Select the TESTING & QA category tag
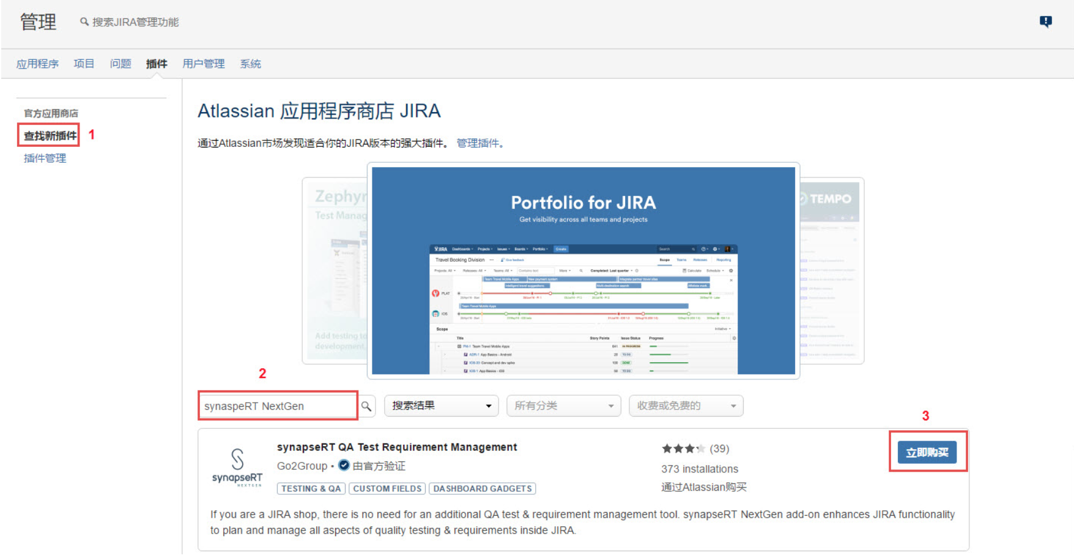Viewport: 1074px width, 558px height. pos(311,488)
